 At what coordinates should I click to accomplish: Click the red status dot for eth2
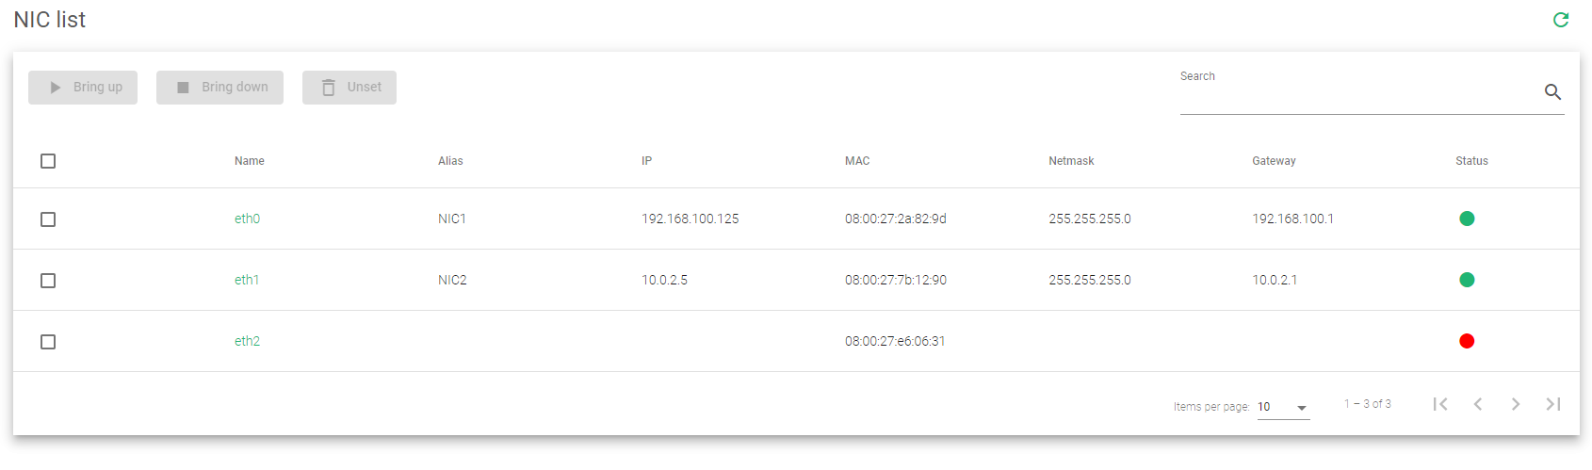point(1467,341)
